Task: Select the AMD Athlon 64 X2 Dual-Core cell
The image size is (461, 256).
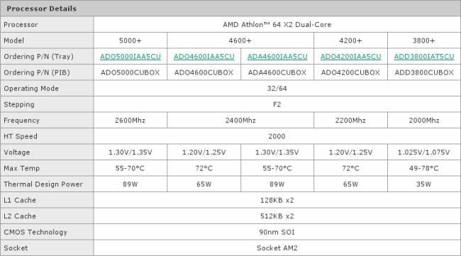Action: (x=277, y=25)
